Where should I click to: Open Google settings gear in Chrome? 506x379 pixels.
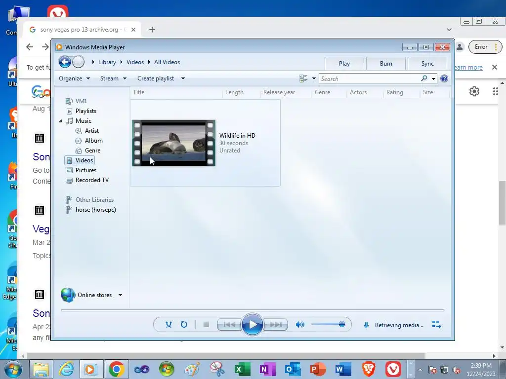pos(474,91)
